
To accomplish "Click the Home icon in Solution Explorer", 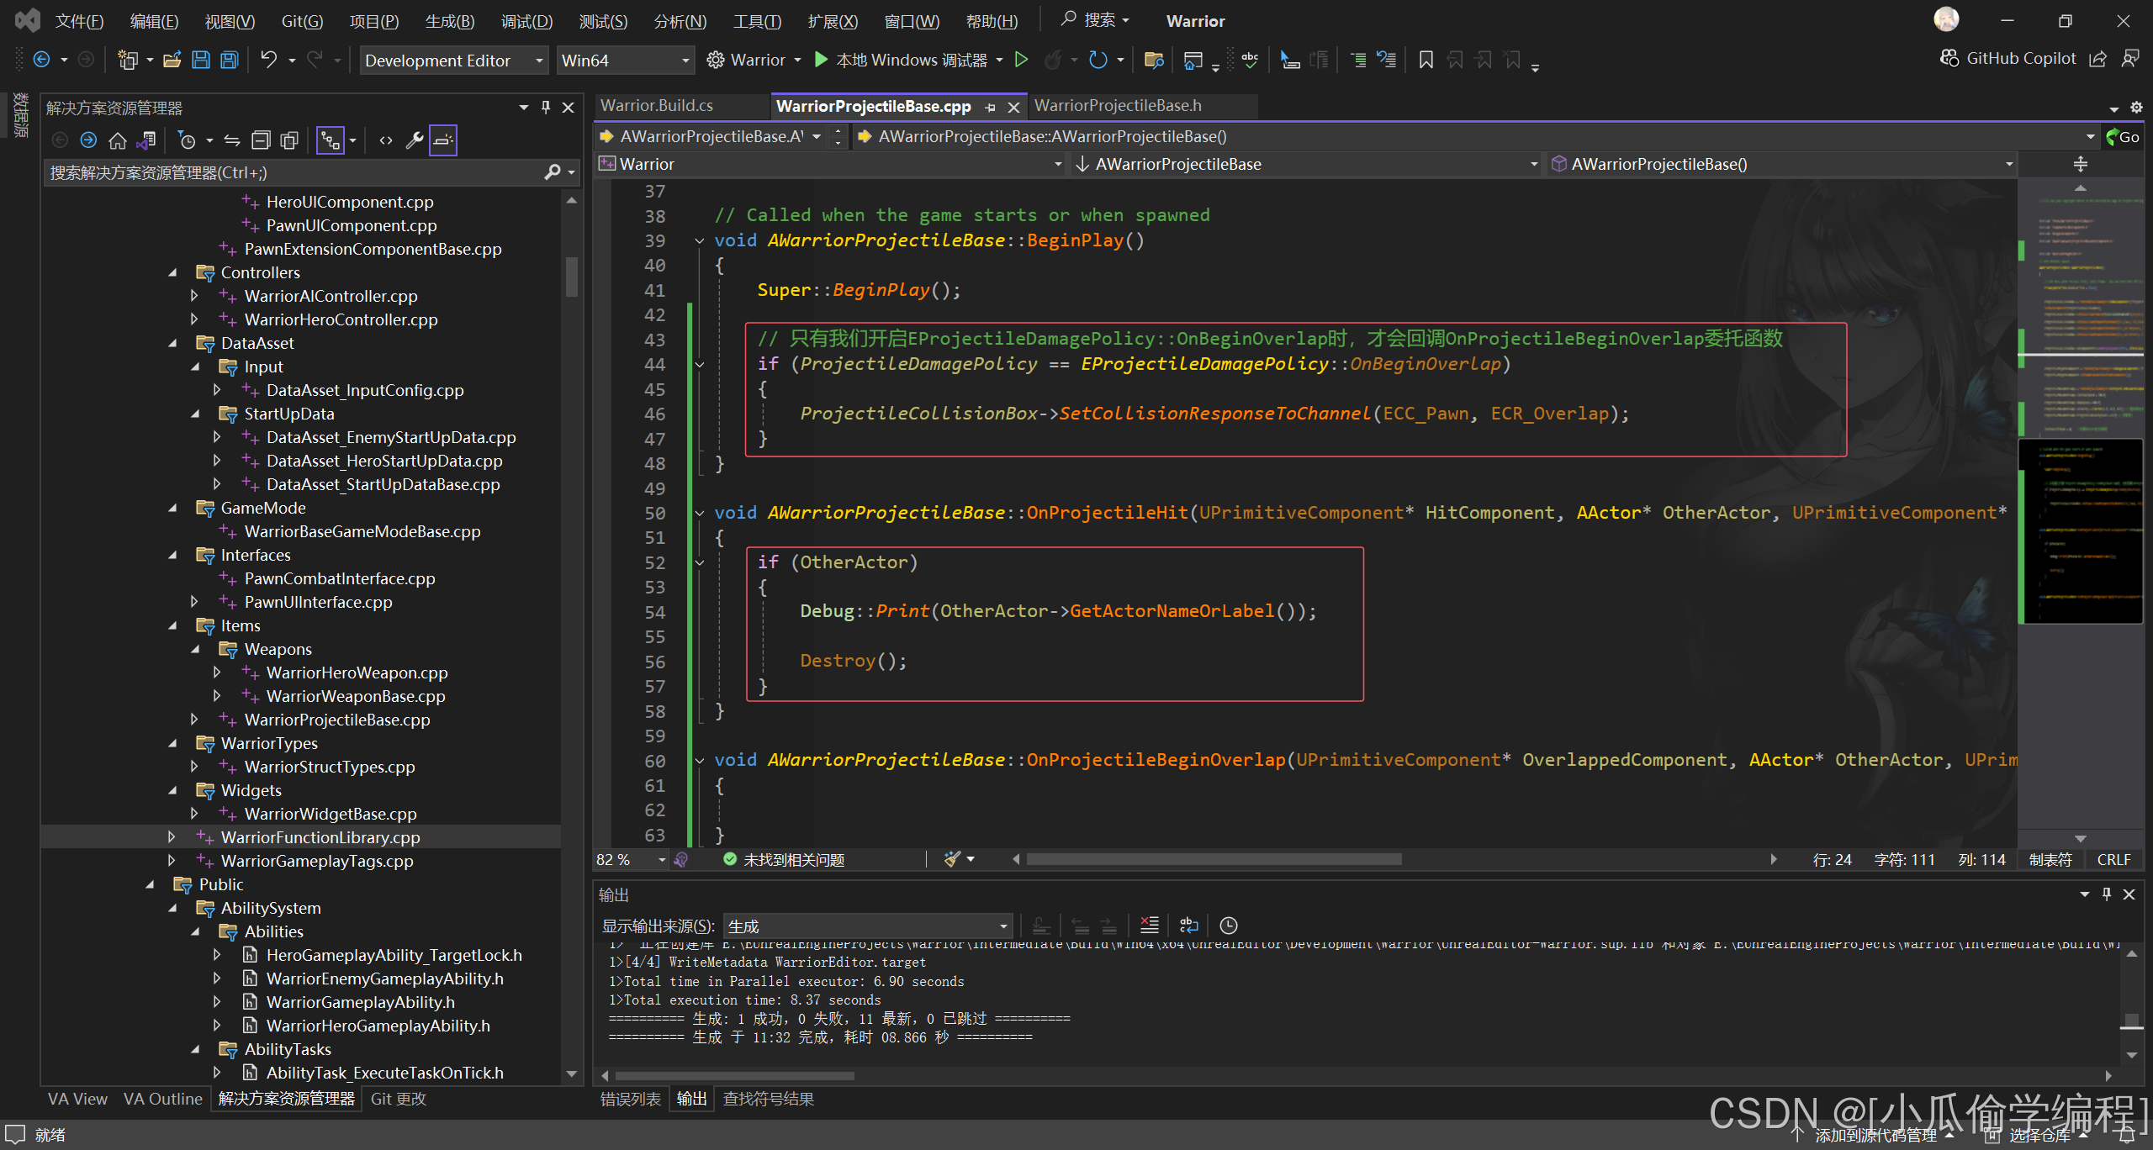I will [118, 140].
